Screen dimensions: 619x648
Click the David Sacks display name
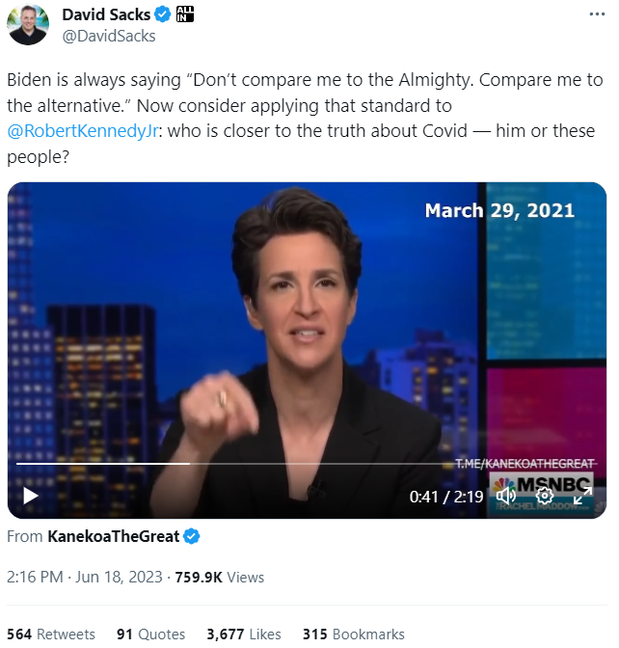(x=106, y=14)
